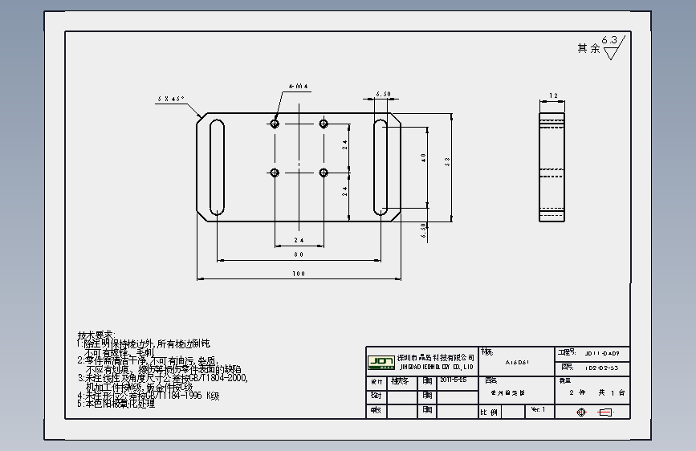696x451 pixels.
Task: Click the 技术要求 heading
Action: pos(96,335)
